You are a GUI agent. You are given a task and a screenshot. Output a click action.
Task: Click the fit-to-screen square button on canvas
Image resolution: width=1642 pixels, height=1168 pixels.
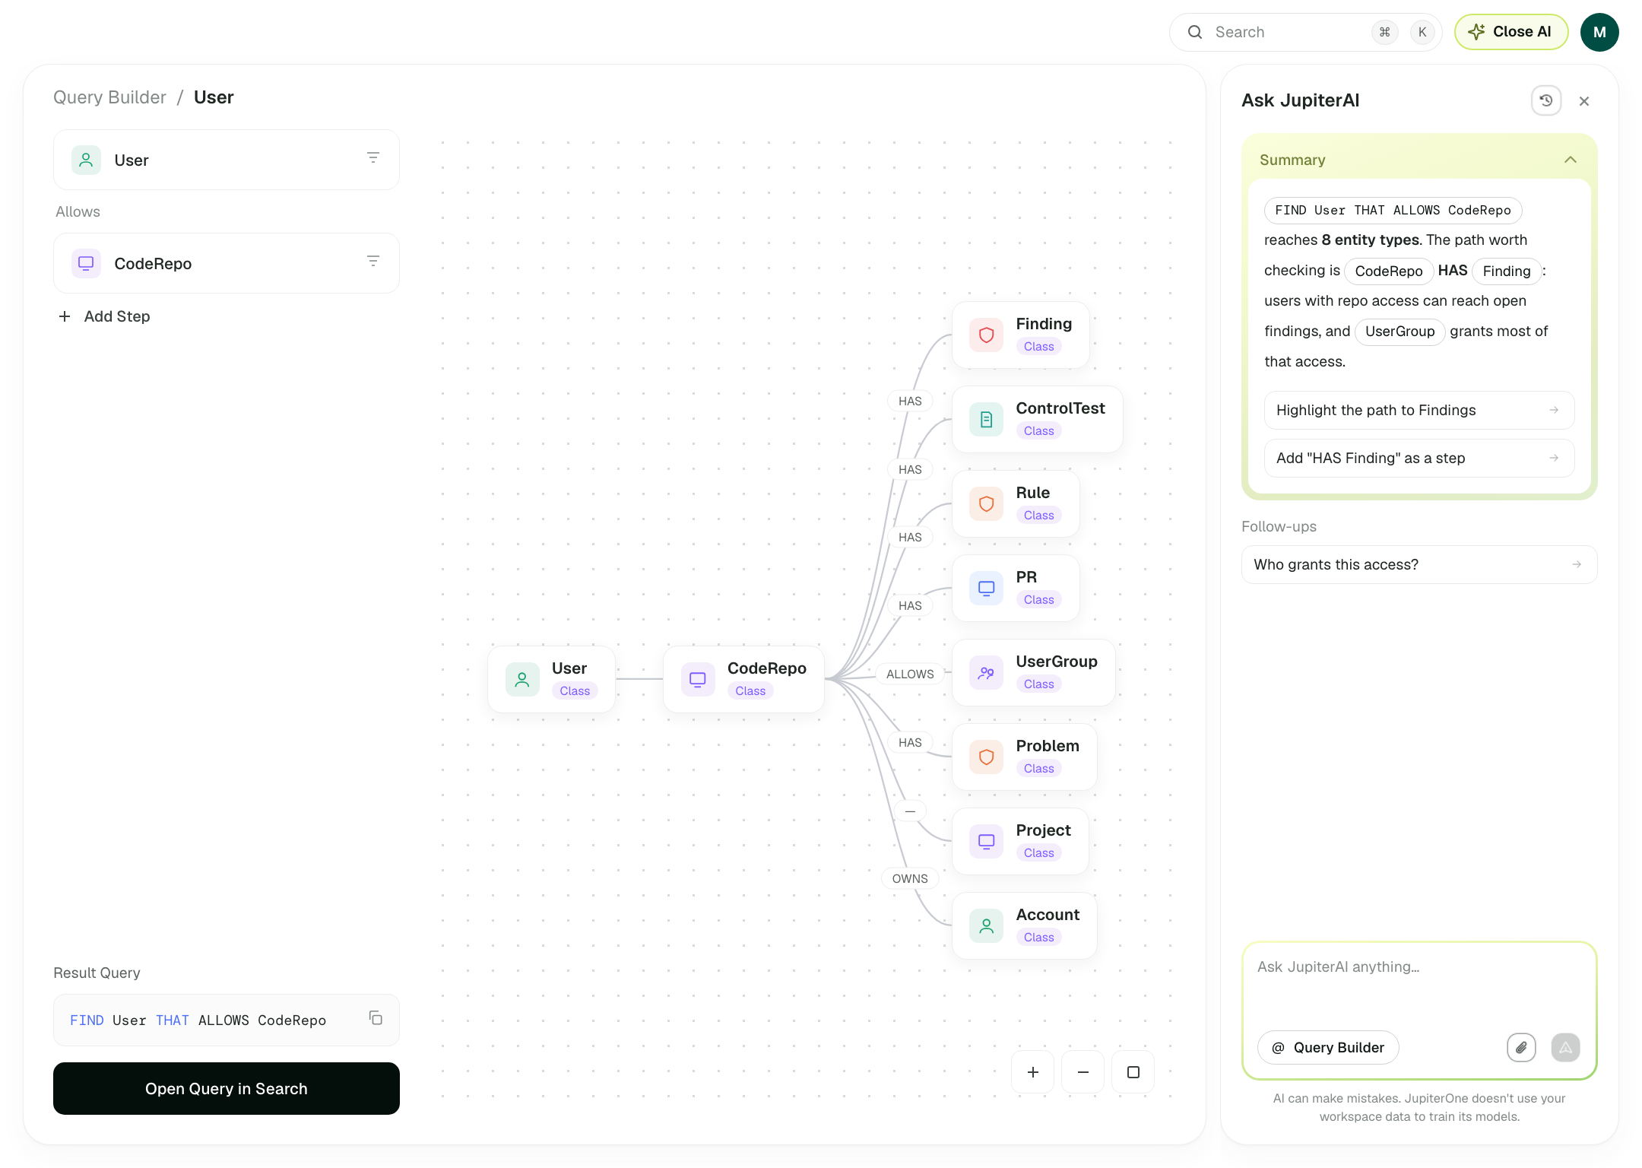(x=1133, y=1072)
